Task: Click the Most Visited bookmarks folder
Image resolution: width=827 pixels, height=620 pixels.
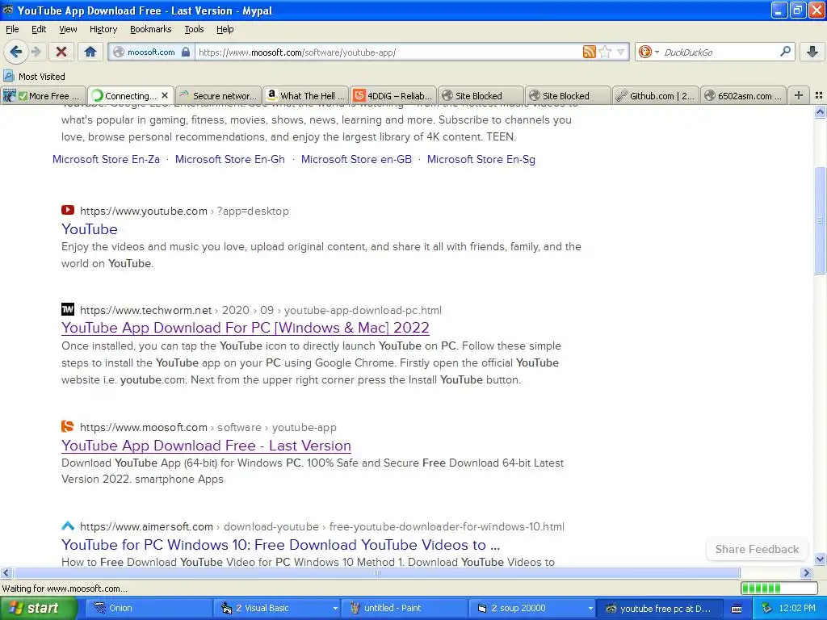Action: (x=35, y=77)
